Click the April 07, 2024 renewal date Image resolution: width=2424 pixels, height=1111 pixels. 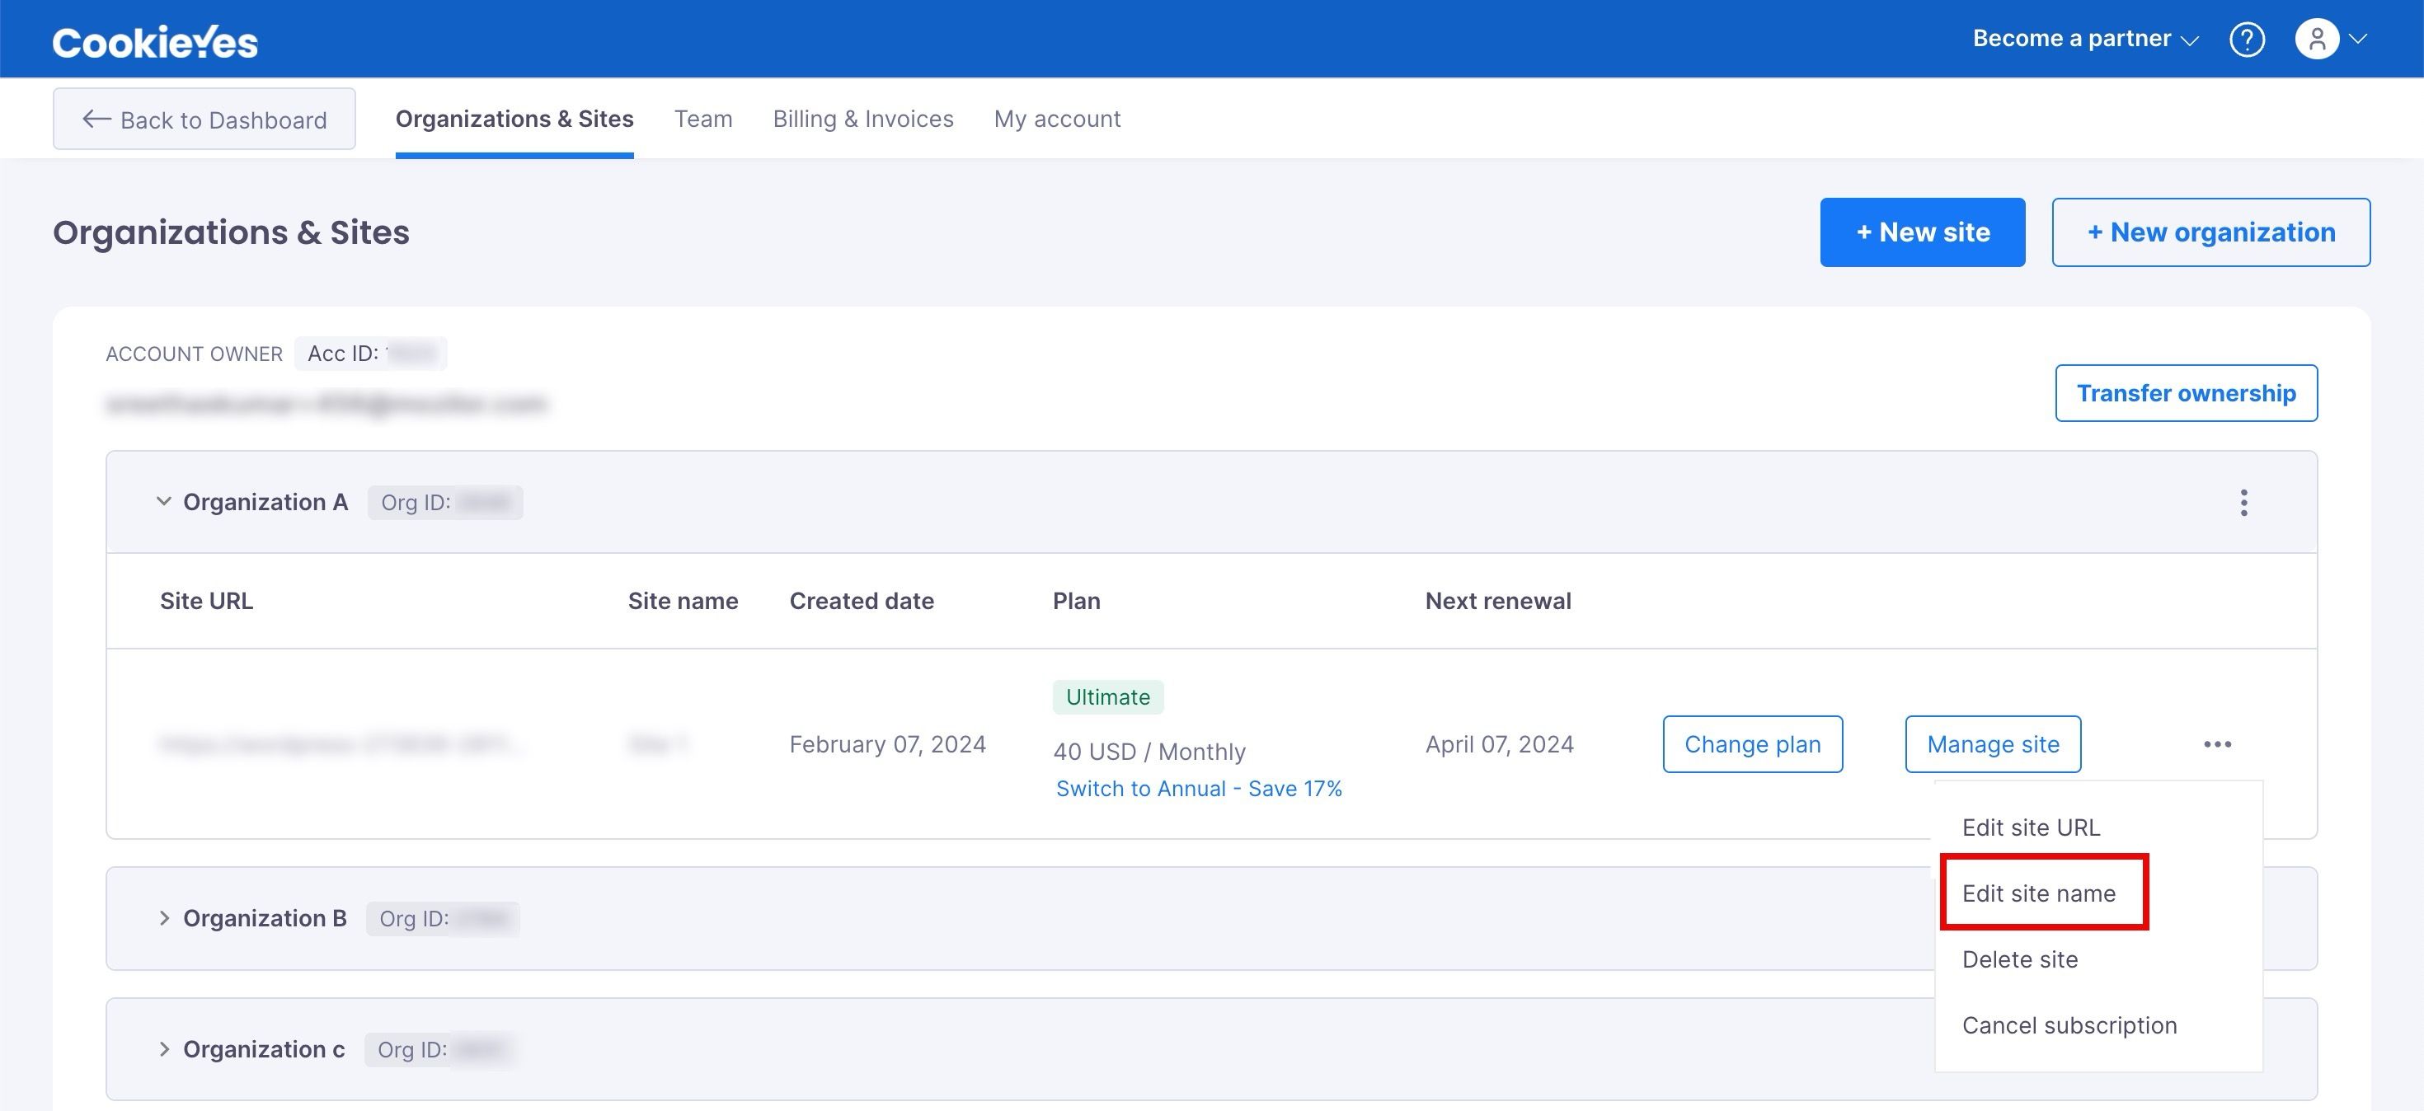(1499, 744)
